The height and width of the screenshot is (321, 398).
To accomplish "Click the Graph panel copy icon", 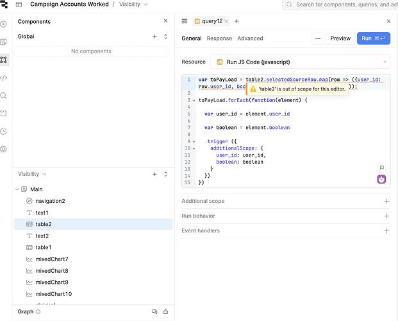I will (154, 311).
